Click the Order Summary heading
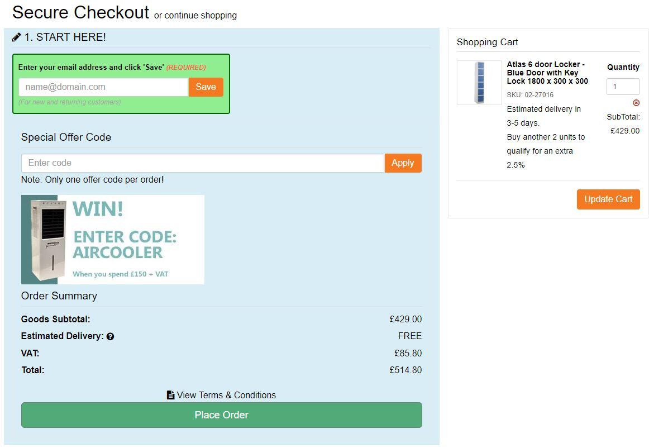Viewport: 649px width, 448px height. click(x=59, y=296)
